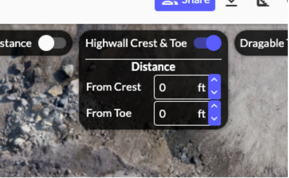Turn off Highwall Crest & Toe toggle
This screenshot has height=178, width=289.
click(x=208, y=43)
